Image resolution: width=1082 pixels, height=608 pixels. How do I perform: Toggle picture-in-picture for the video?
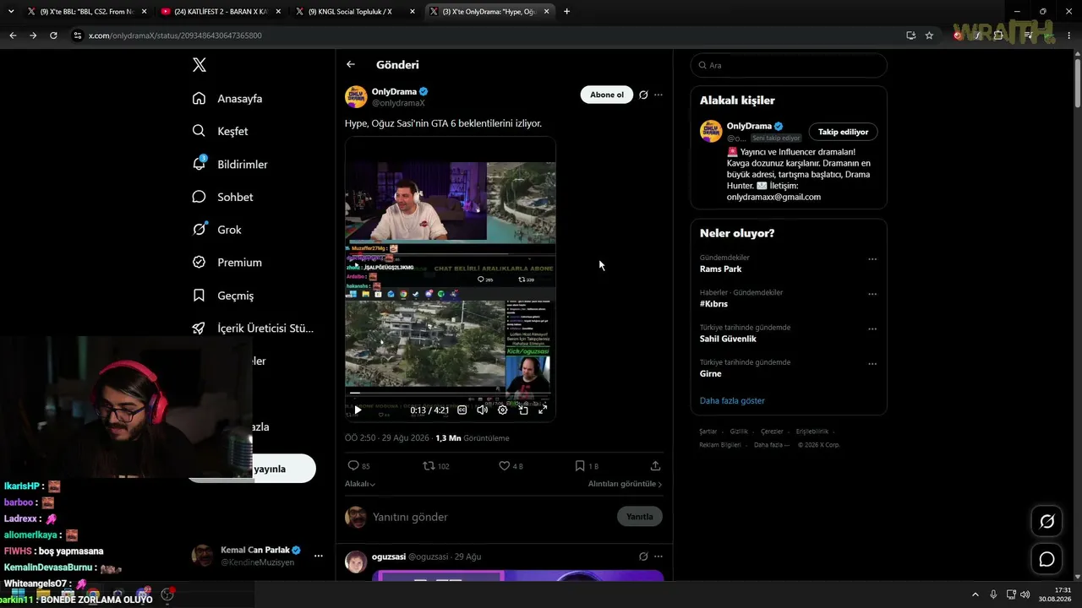[x=523, y=410]
